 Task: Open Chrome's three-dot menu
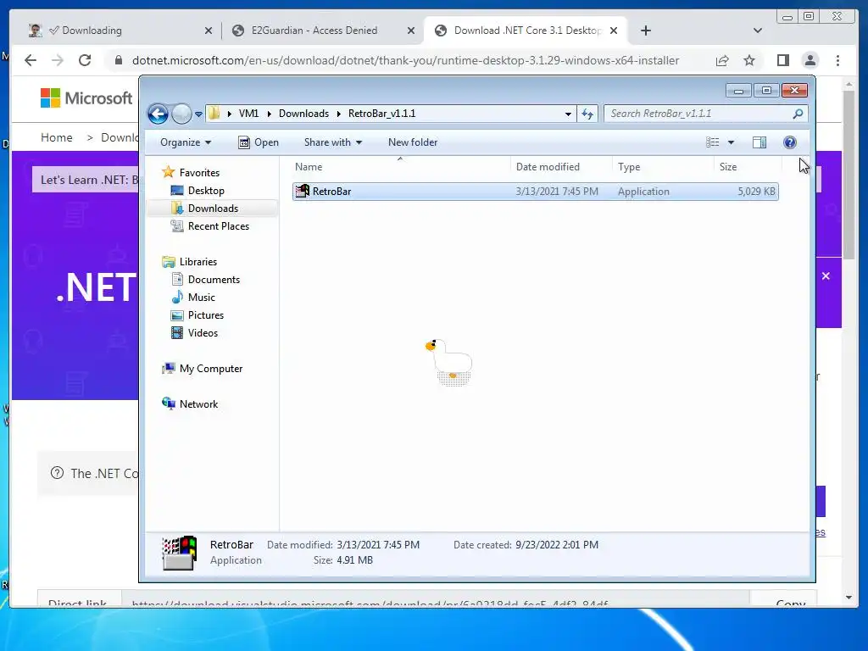tap(837, 60)
